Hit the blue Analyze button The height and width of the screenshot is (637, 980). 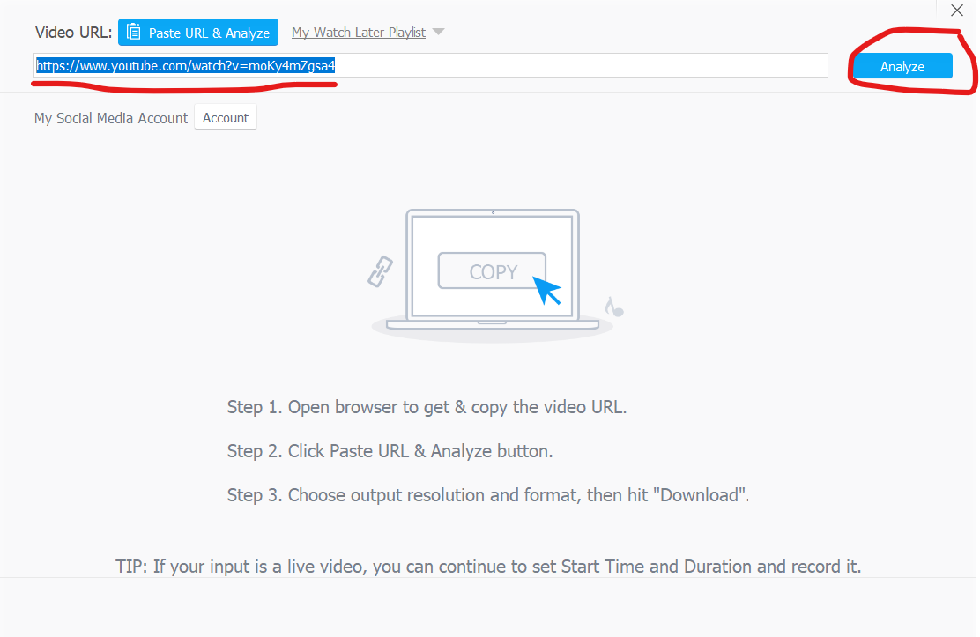click(902, 67)
